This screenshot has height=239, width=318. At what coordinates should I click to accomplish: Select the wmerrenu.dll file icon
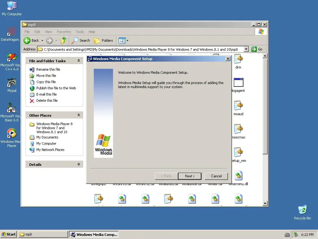pos(238,178)
